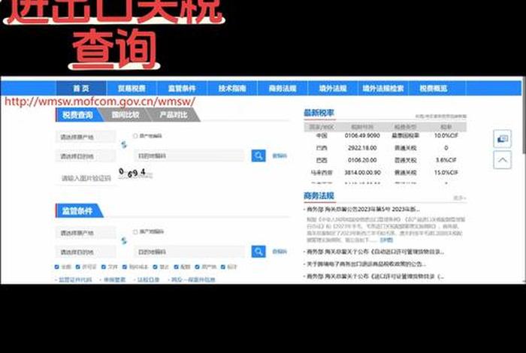
Task: Select 原产地编码 radio in 税费查询 form
Action: pyautogui.click(x=135, y=136)
